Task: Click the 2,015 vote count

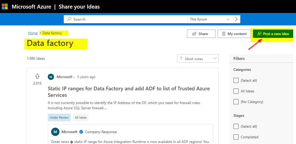Action: pos(37,83)
